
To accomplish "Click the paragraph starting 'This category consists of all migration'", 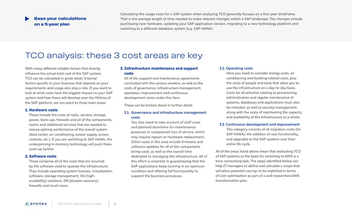I will pos(264,137).
